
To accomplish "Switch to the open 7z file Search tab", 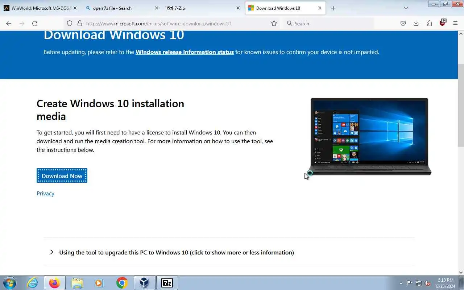I will [x=122, y=8].
